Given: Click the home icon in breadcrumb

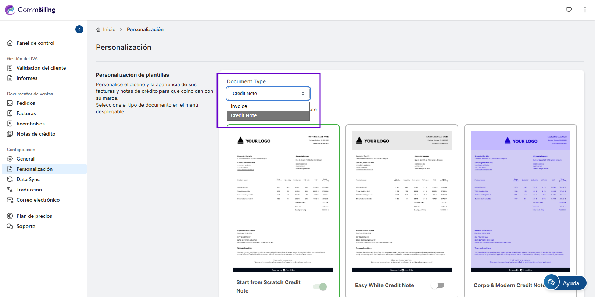Looking at the screenshot, I should (x=98, y=30).
